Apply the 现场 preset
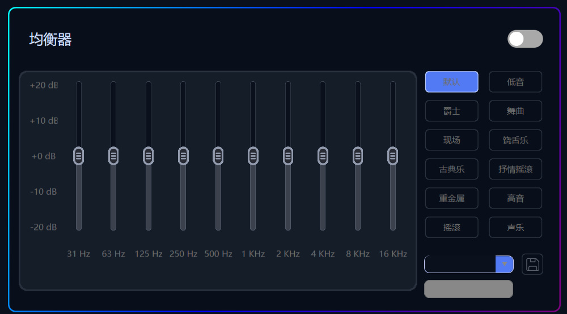 (x=452, y=140)
